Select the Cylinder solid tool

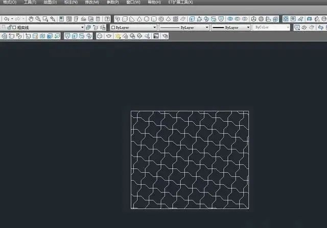tap(154, 19)
